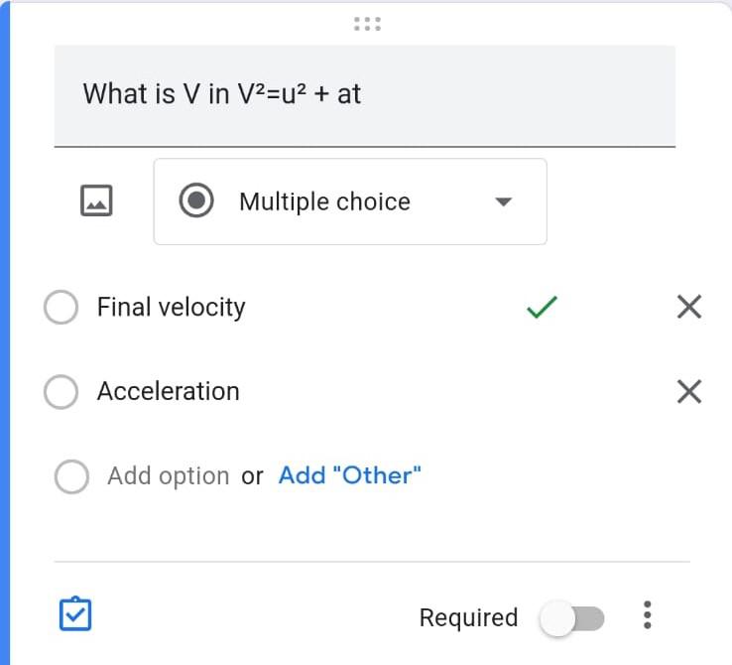Viewport: 732px width, 665px height.
Task: Remove the Final velocity option
Action: point(688,307)
